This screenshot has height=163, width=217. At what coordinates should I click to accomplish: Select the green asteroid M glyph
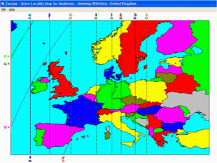[96, 16]
